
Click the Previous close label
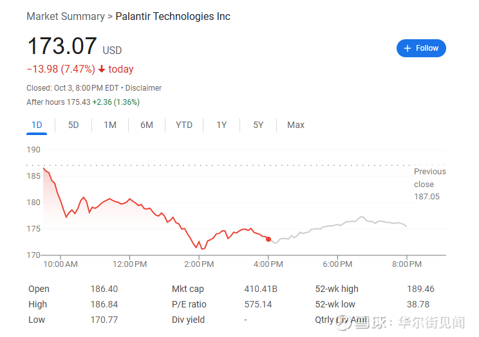click(x=429, y=178)
